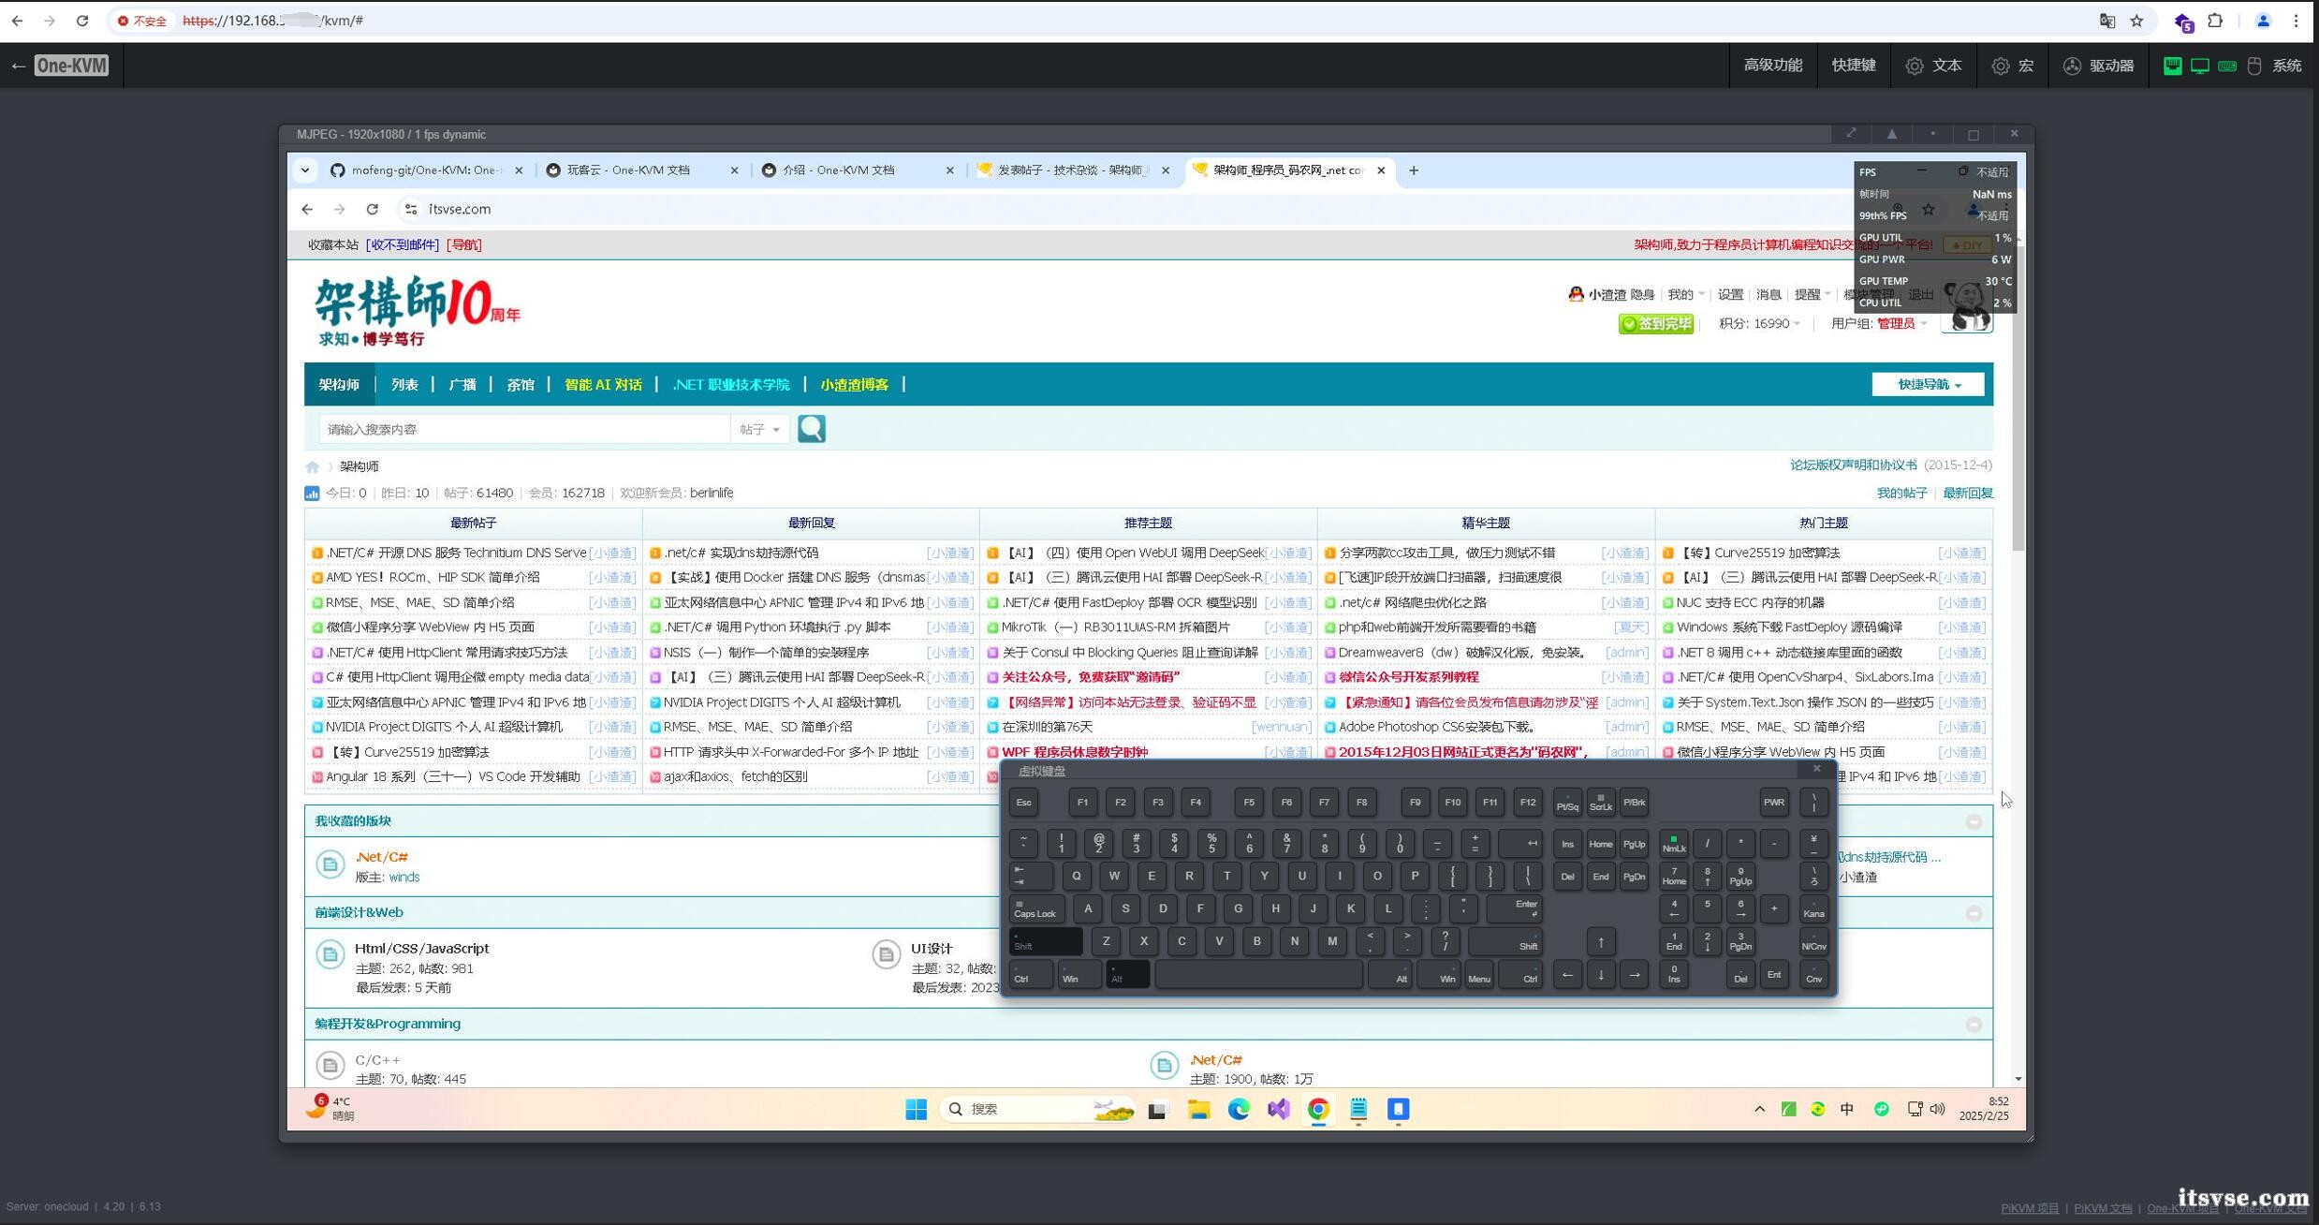
Task: Click the forum search input field
Action: tap(524, 429)
